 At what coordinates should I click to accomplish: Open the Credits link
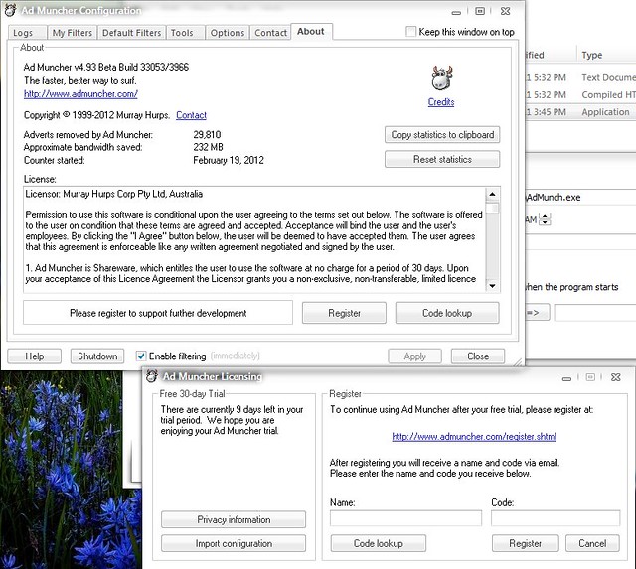pyautogui.click(x=441, y=102)
